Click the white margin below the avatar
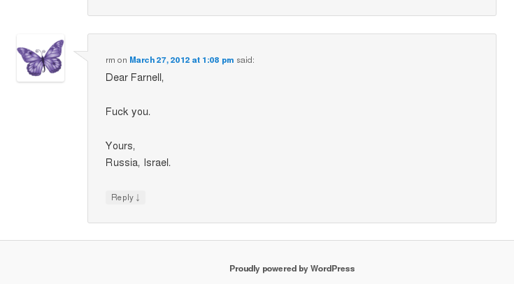The width and height of the screenshot is (514, 284). tap(41, 154)
